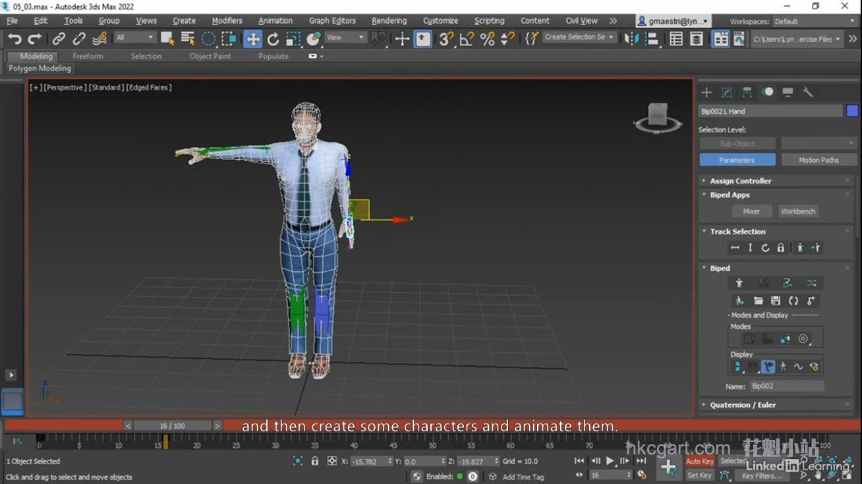Activate the Select and Move tool
This screenshot has width=862, height=484.
pos(253,39)
